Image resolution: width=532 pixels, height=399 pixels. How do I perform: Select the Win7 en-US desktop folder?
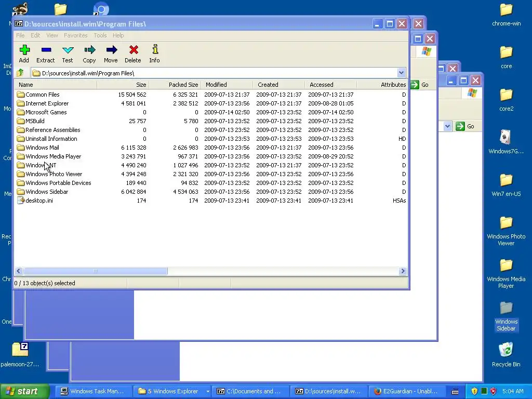click(x=506, y=180)
